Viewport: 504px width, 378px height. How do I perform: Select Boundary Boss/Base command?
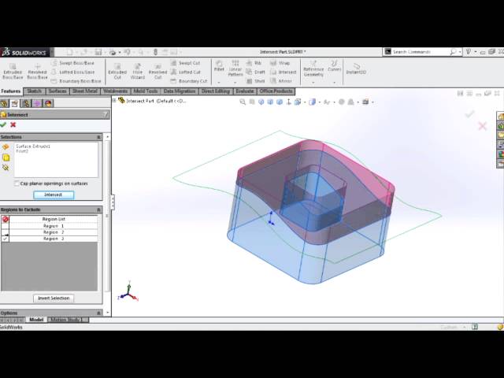tap(76, 81)
